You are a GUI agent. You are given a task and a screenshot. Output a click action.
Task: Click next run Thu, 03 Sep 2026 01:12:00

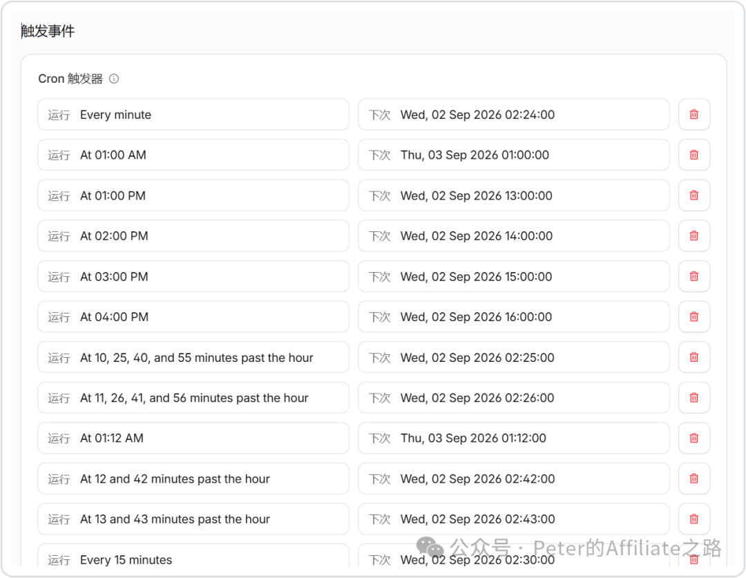[514, 438]
